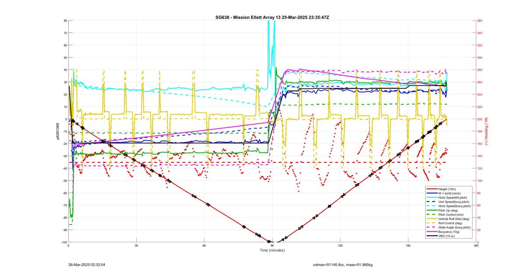Click right heading axis tick label 20
Screen dimensions: 526x272
479,230
